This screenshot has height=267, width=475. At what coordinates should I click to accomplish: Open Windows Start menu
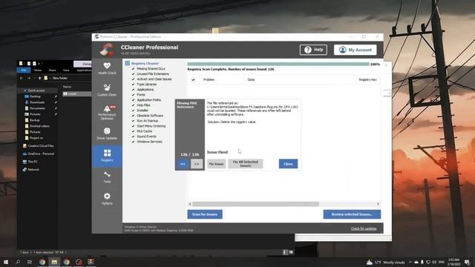(x=6, y=262)
